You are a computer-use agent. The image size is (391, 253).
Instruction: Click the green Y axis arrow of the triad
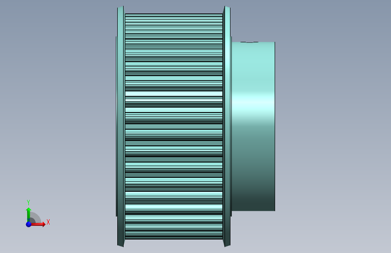click(x=28, y=215)
